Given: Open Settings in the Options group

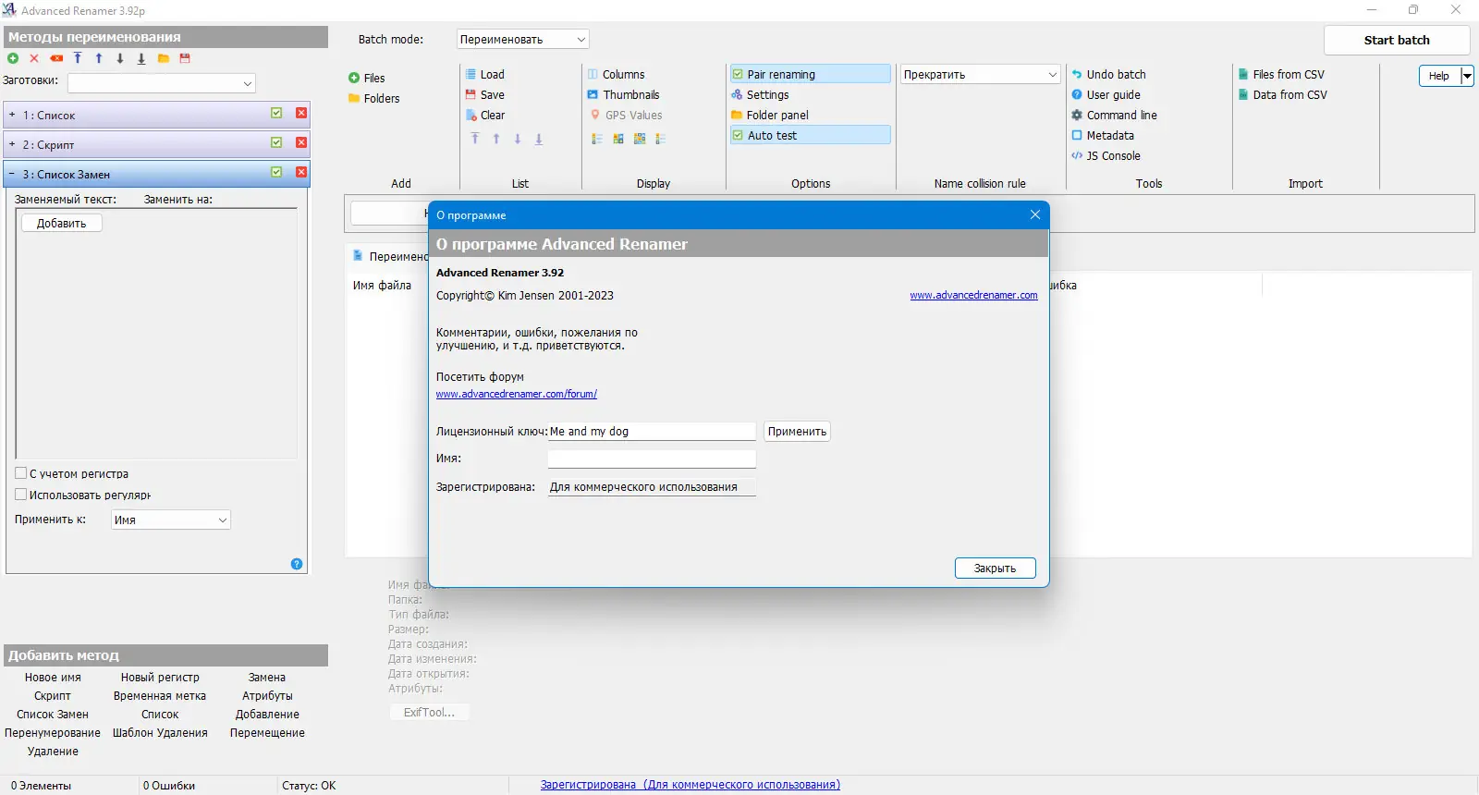Looking at the screenshot, I should point(760,95).
